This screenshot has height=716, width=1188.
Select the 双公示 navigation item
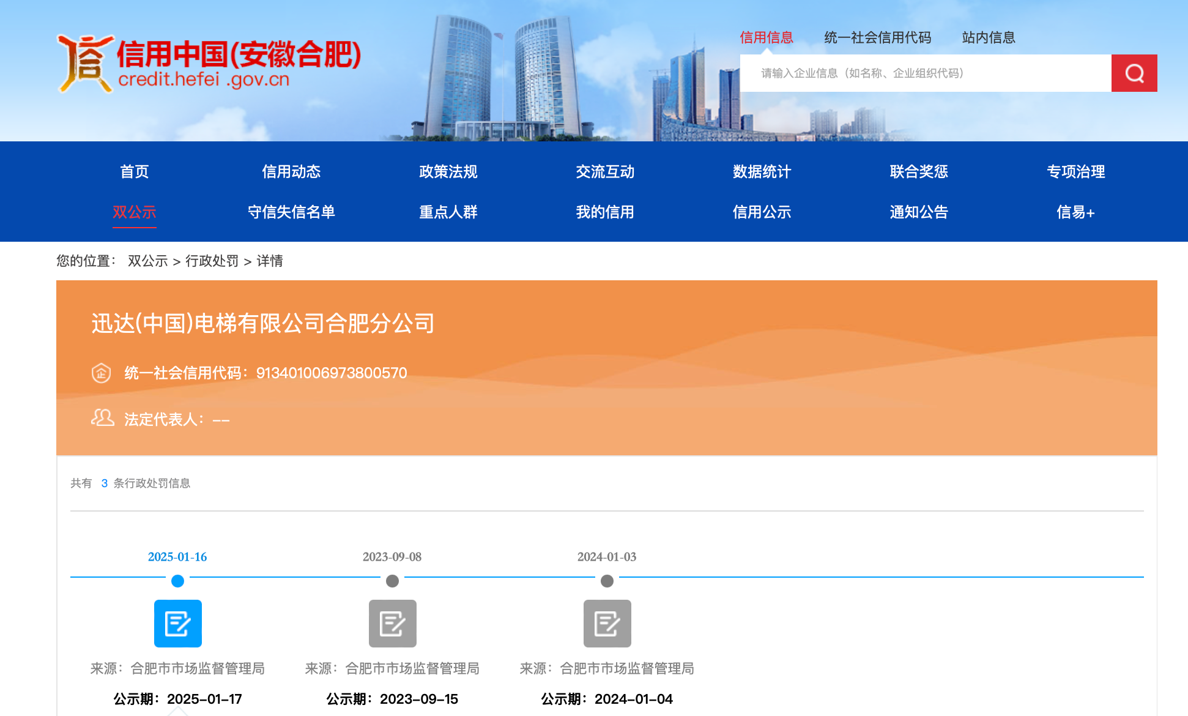click(x=135, y=212)
